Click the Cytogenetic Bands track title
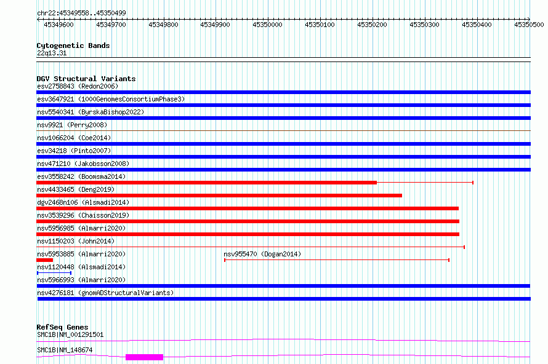This screenshot has width=548, height=364. (73, 45)
